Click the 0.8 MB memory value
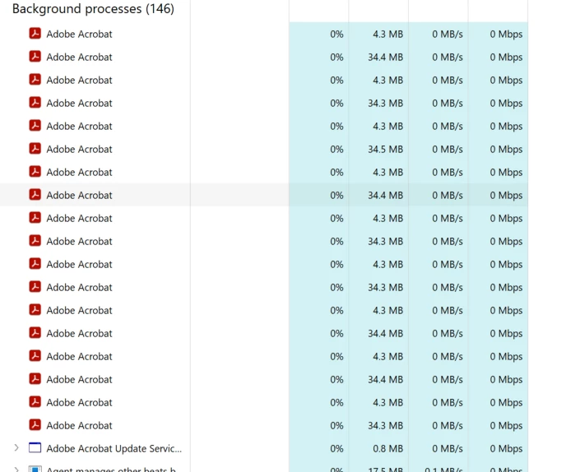 point(387,449)
